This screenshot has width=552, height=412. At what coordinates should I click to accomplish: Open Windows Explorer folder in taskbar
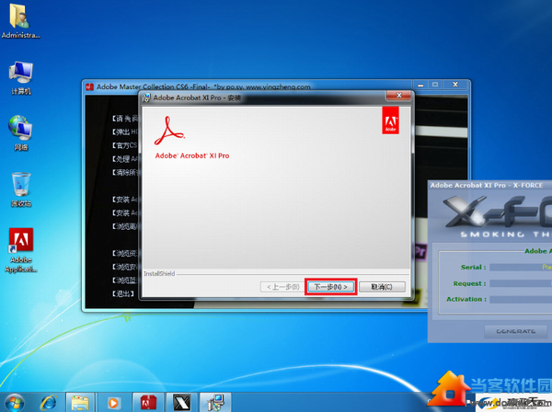pyautogui.click(x=80, y=402)
